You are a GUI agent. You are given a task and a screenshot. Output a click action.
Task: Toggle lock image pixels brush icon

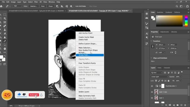click(x=159, y=81)
